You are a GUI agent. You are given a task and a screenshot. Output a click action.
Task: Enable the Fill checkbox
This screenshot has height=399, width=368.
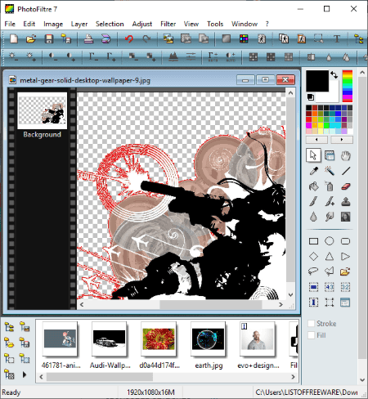[x=311, y=335]
